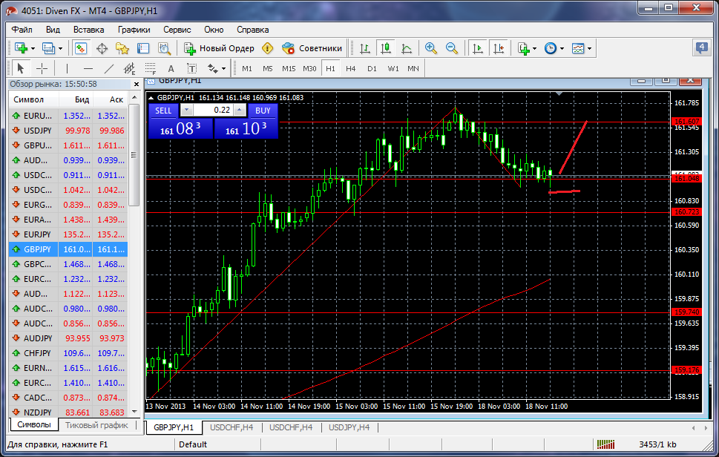Toggle the Советники expert advisors button

[312, 48]
